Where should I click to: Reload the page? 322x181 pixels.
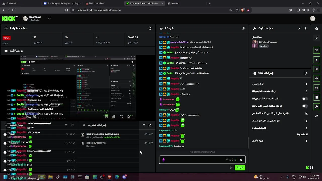(14, 10)
